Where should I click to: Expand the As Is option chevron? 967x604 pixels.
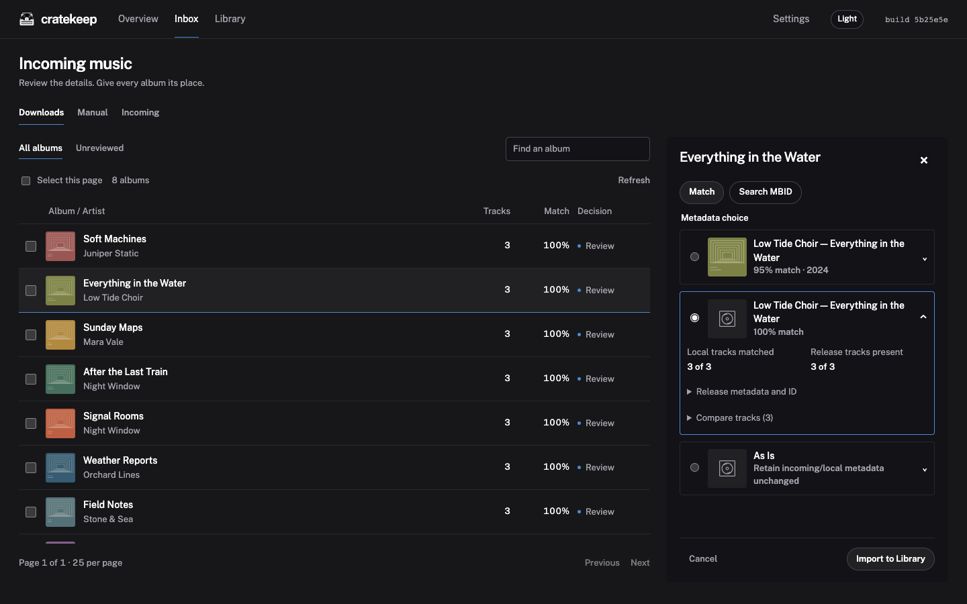(x=925, y=470)
